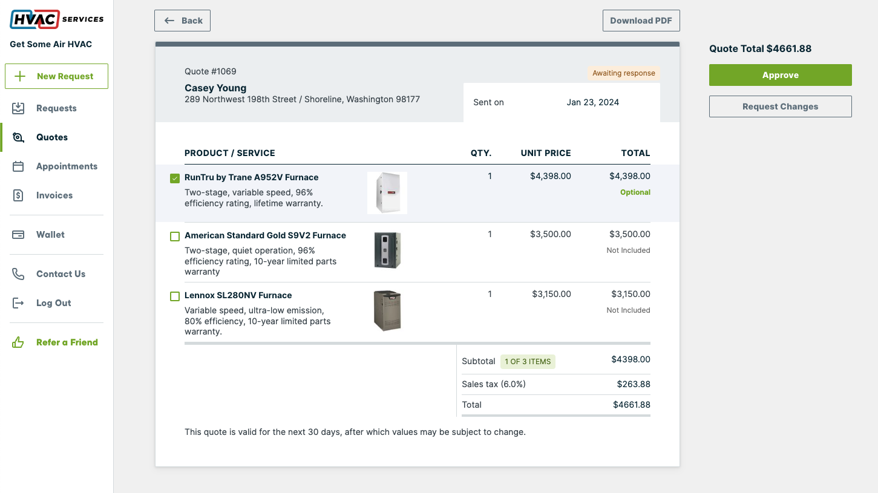Click the Quotes magnifier icon
The width and height of the screenshot is (878, 493).
[18, 137]
